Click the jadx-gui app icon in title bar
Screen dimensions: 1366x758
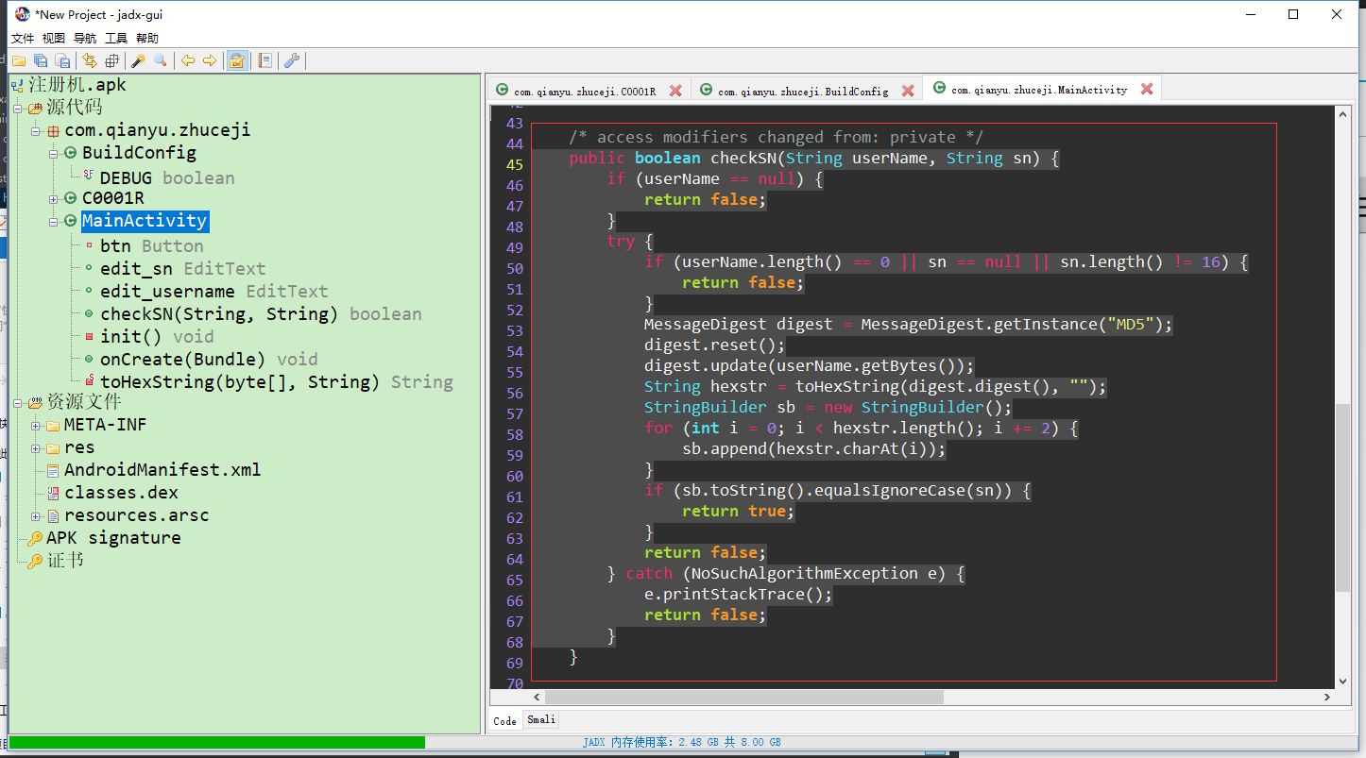coord(22,14)
